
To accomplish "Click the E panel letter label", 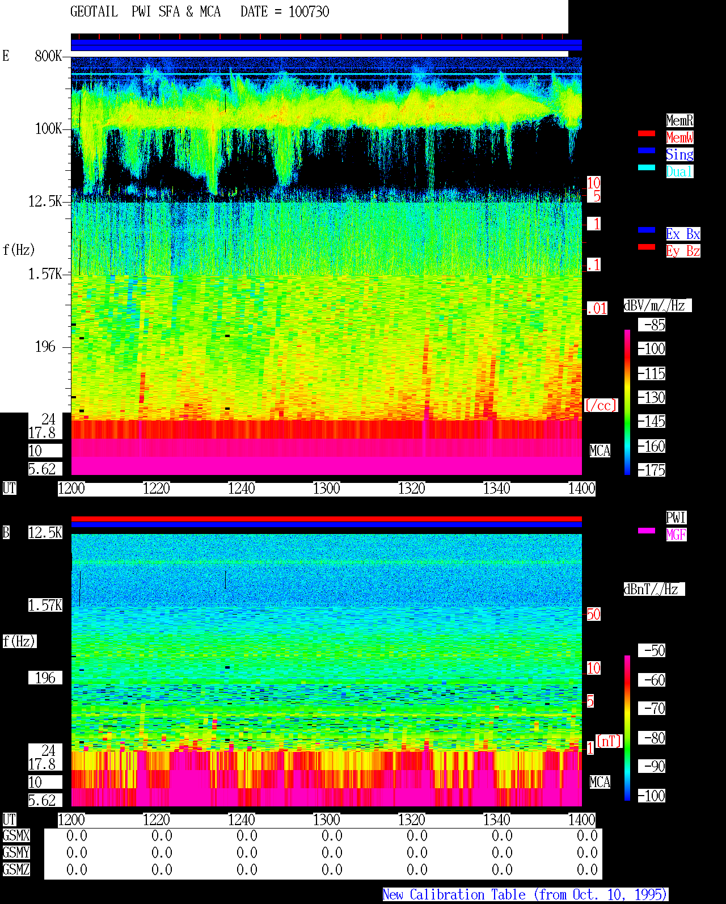I will tap(6, 56).
